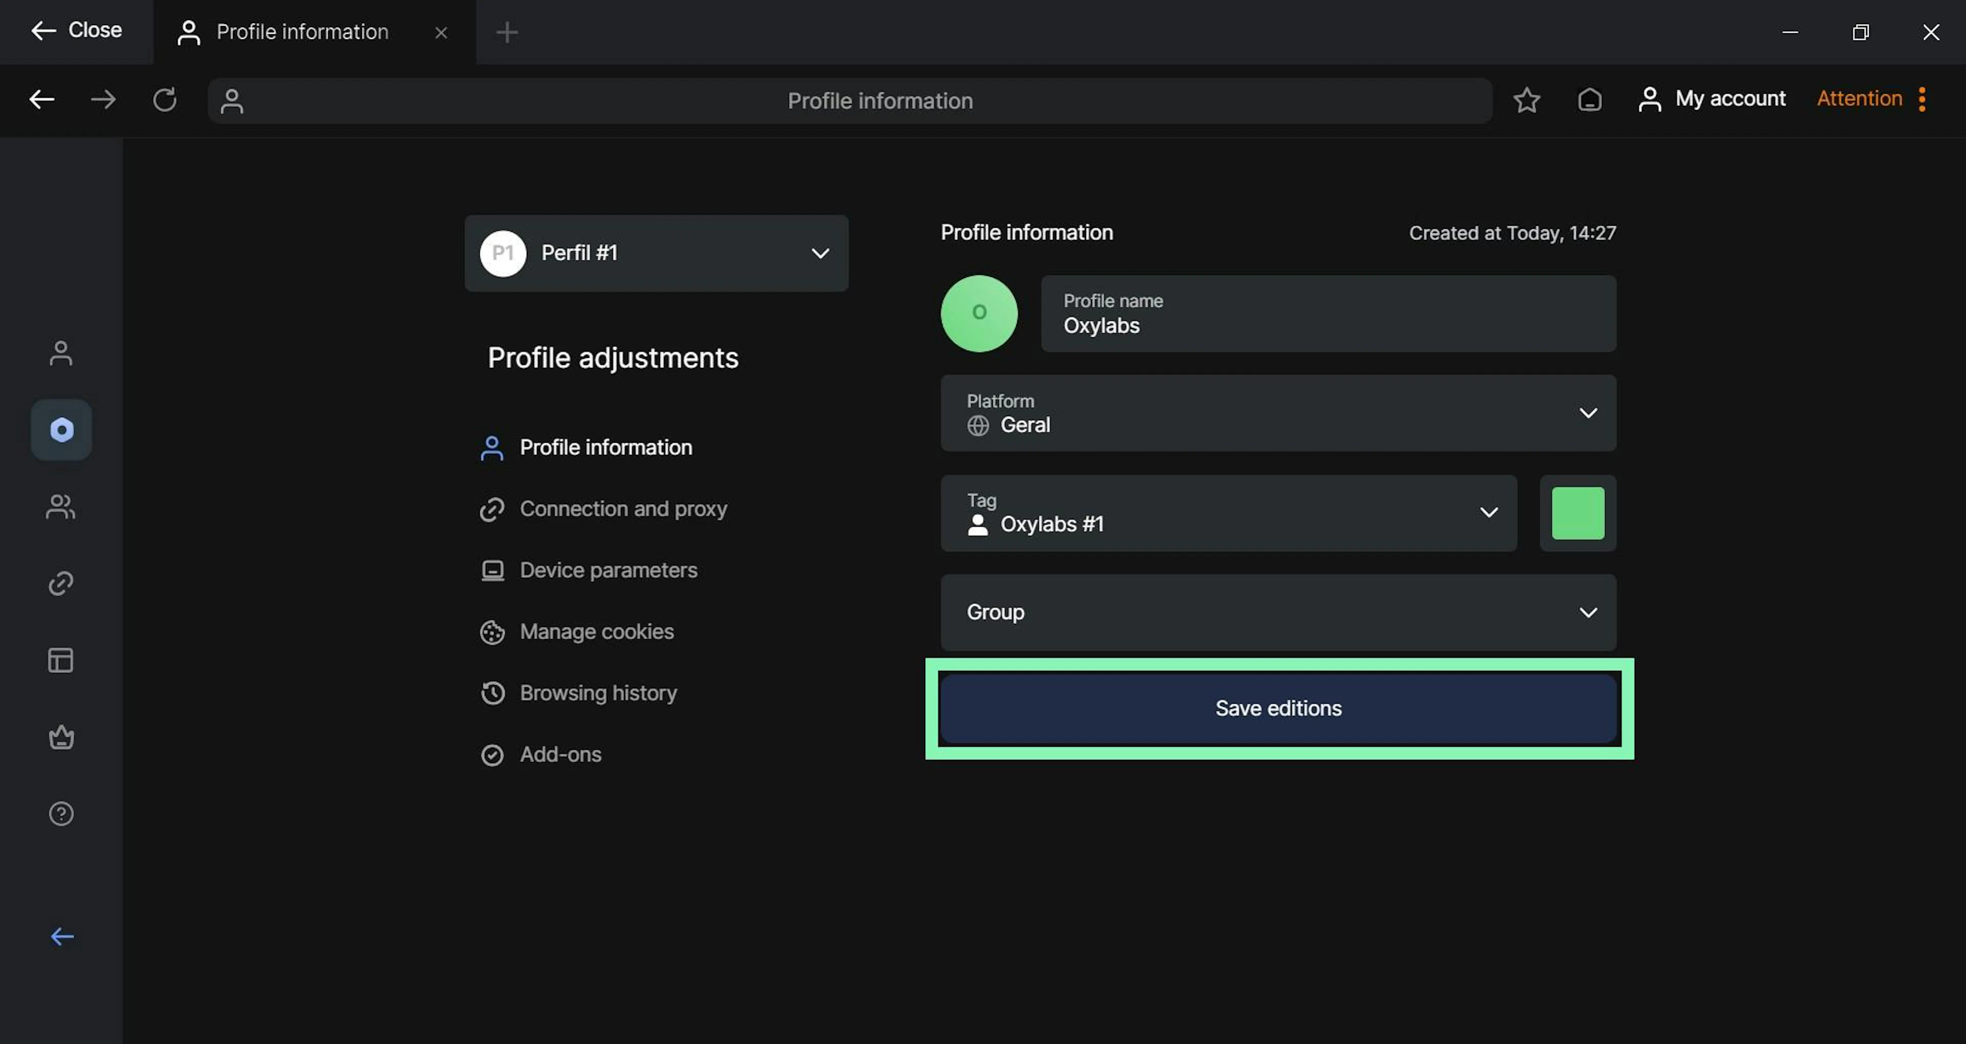The height and width of the screenshot is (1044, 1966).
Task: Click the Save editions button
Action: pos(1278,708)
